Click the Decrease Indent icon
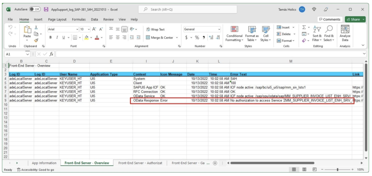372x176 pixels. click(x=132, y=37)
